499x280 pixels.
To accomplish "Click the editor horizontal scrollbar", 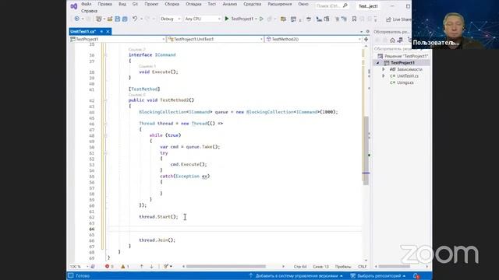I will coord(226,267).
